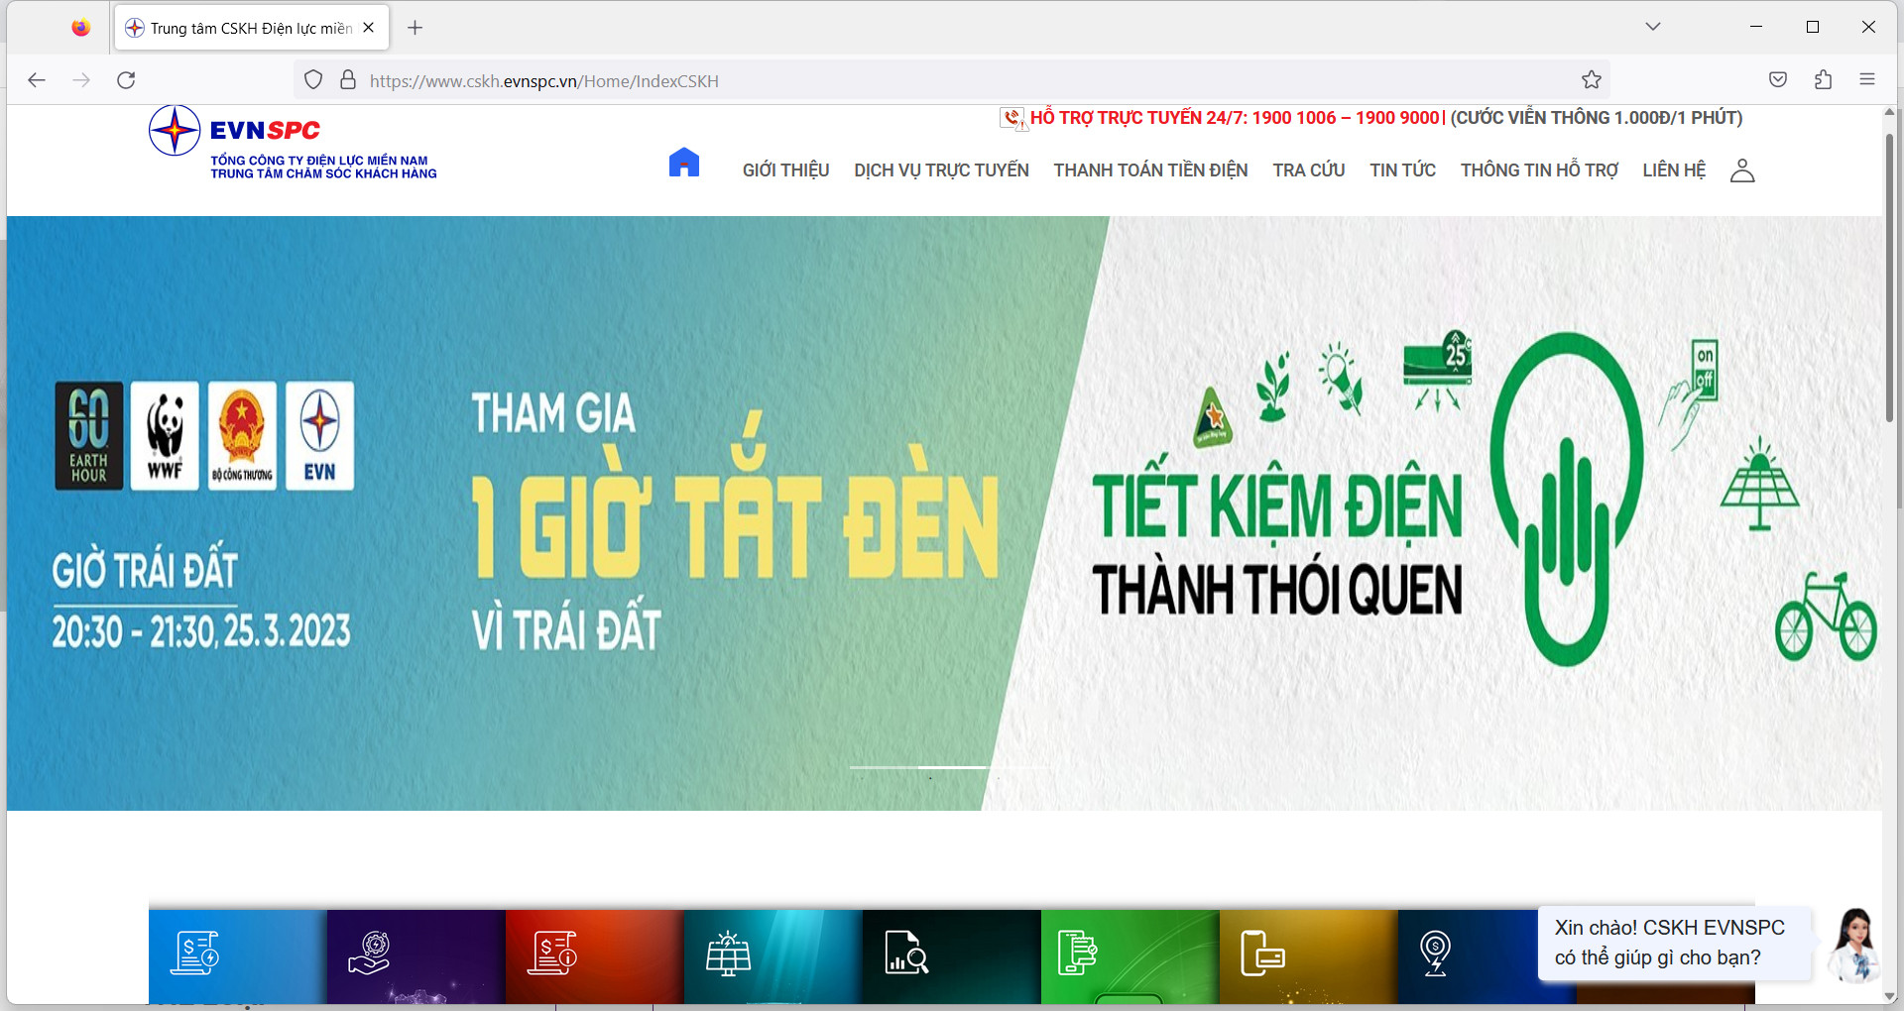Click the electricity bill icon on blue tile
This screenshot has height=1011, width=1904.
pos(195,953)
